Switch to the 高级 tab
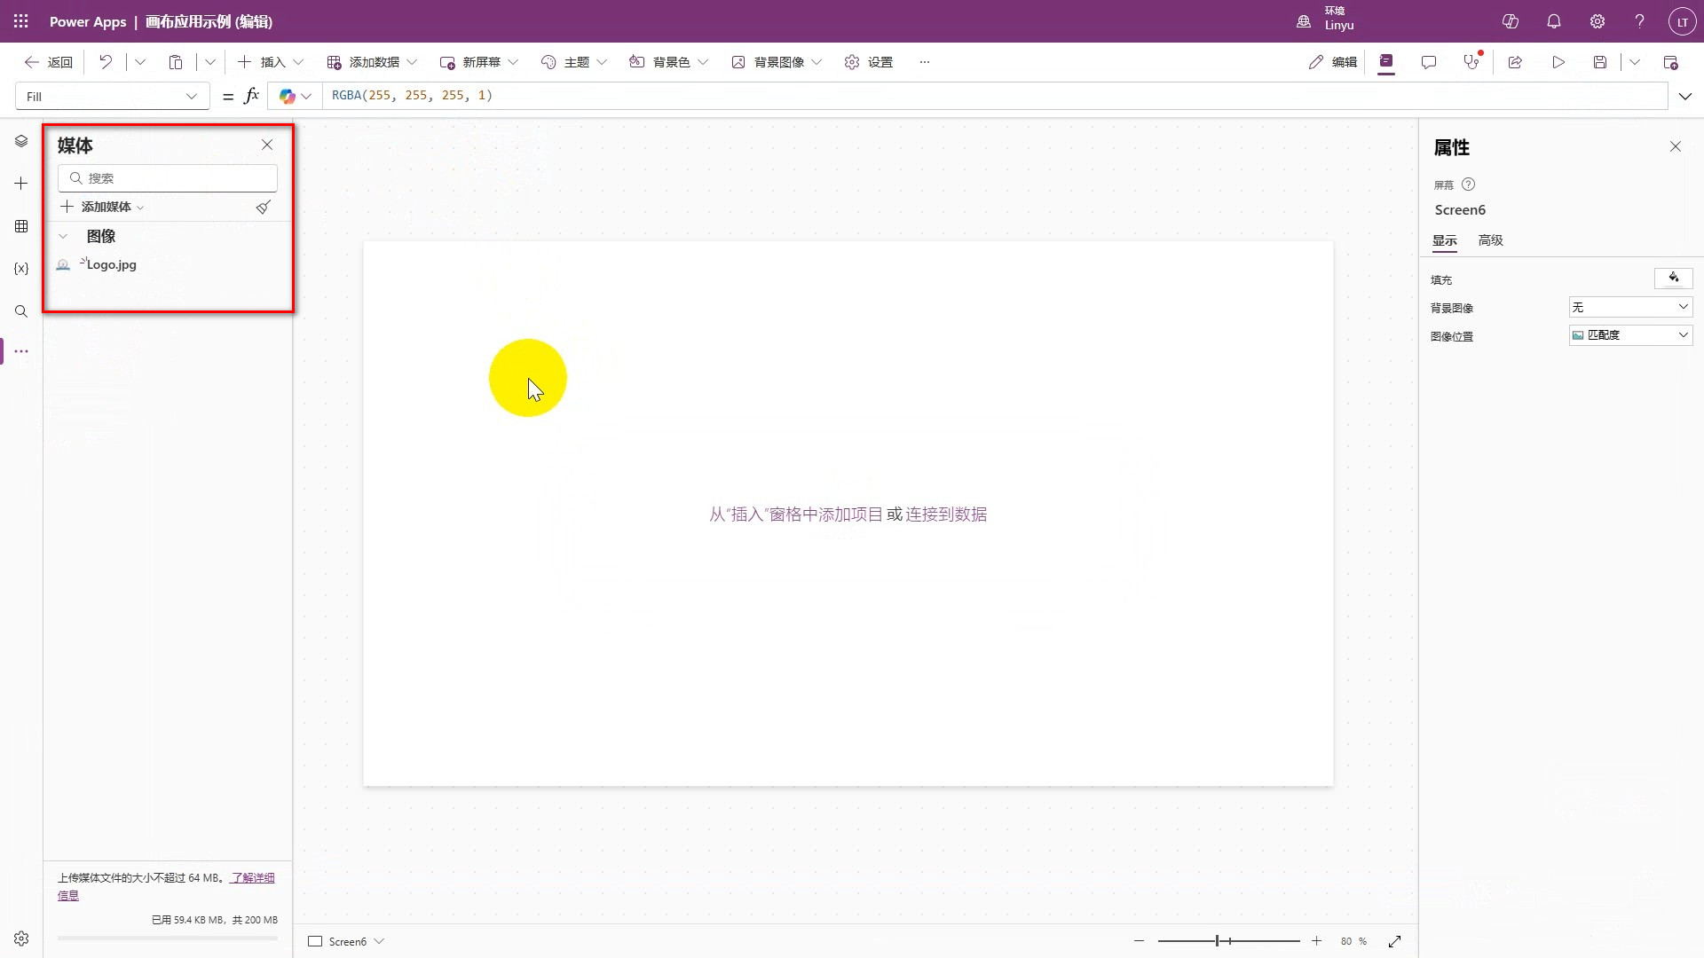Viewport: 1704px width, 958px height. 1490,240
